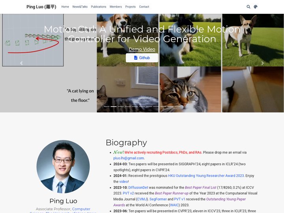Open HKU Outstanding Young Researcher Award 2023 link
The width and height of the screenshot is (284, 213).
pyautogui.click(x=206, y=176)
